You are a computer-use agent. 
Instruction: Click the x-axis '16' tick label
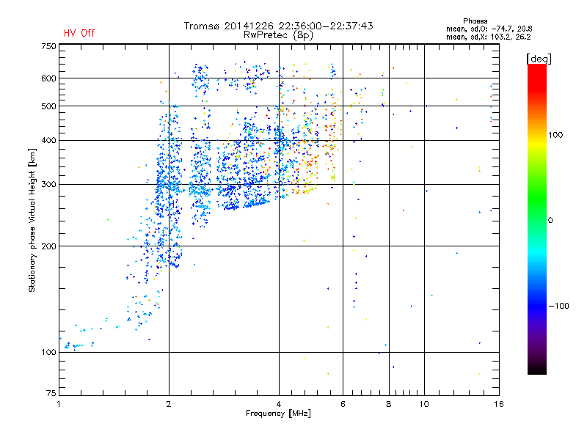tap(499, 404)
